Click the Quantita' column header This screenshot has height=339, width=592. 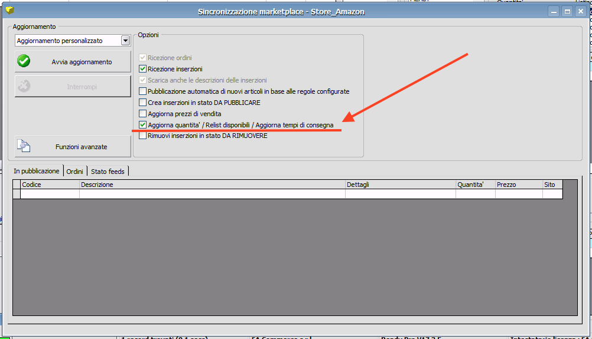click(x=476, y=185)
